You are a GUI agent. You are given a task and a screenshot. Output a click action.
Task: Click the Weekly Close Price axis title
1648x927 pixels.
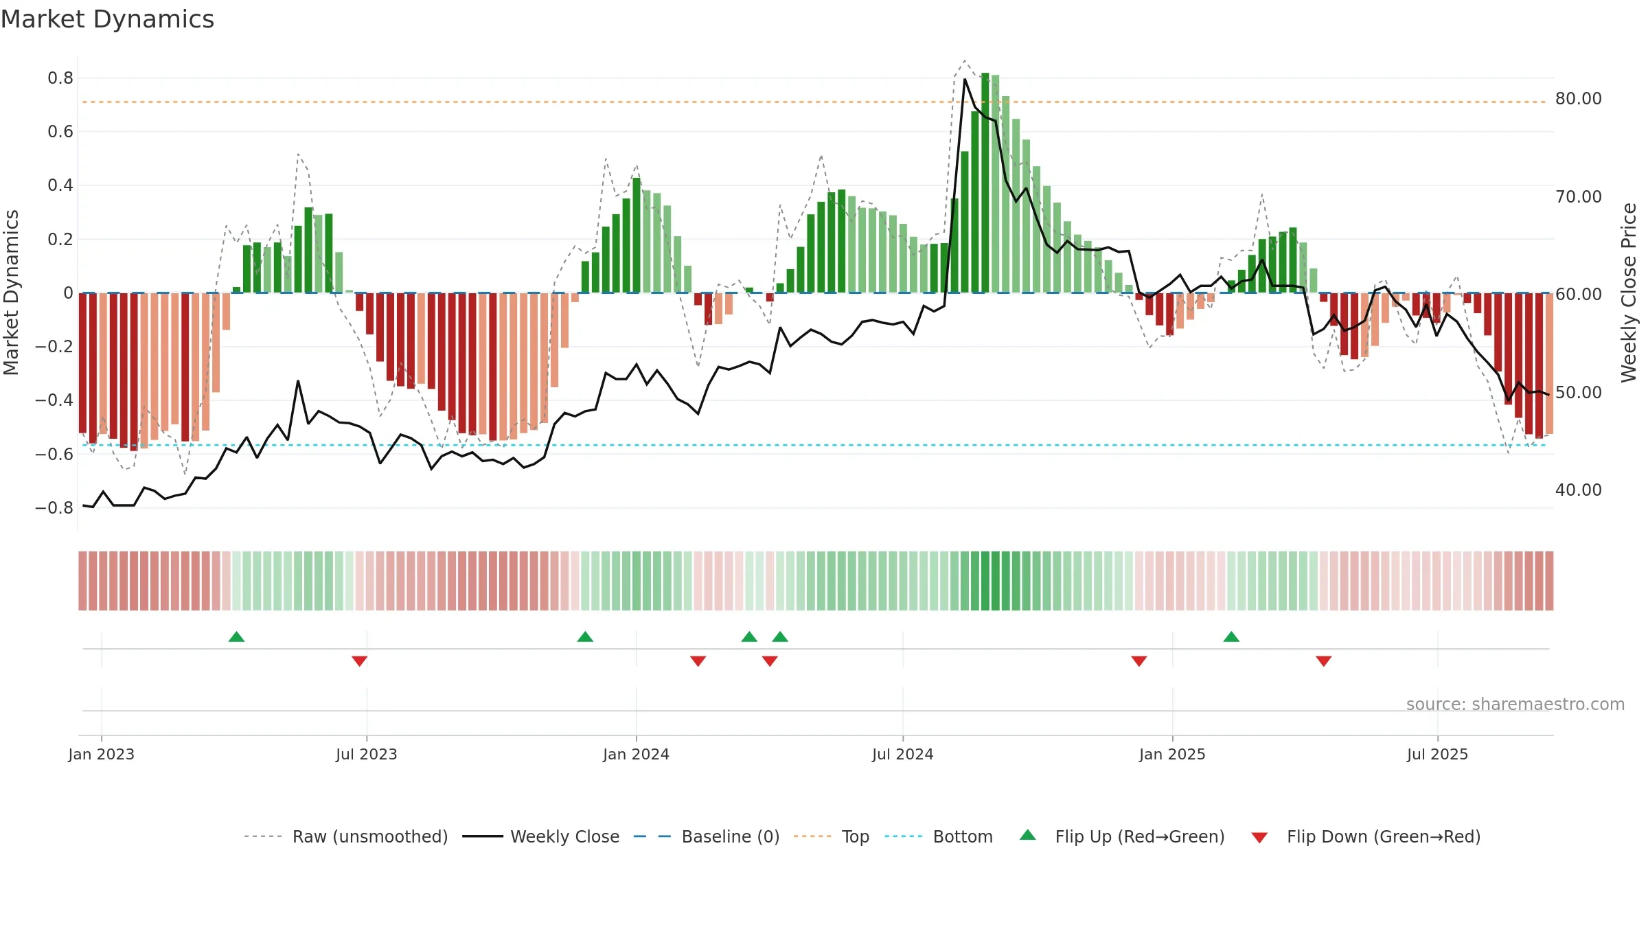(1629, 293)
